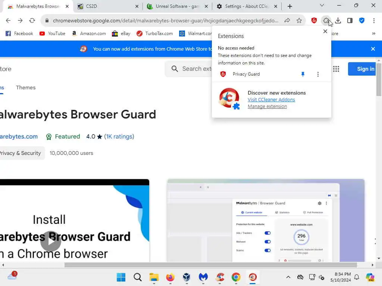Viewport: 382px width, 286px height.
Task: Click the Sign in button
Action: [x=362, y=69]
